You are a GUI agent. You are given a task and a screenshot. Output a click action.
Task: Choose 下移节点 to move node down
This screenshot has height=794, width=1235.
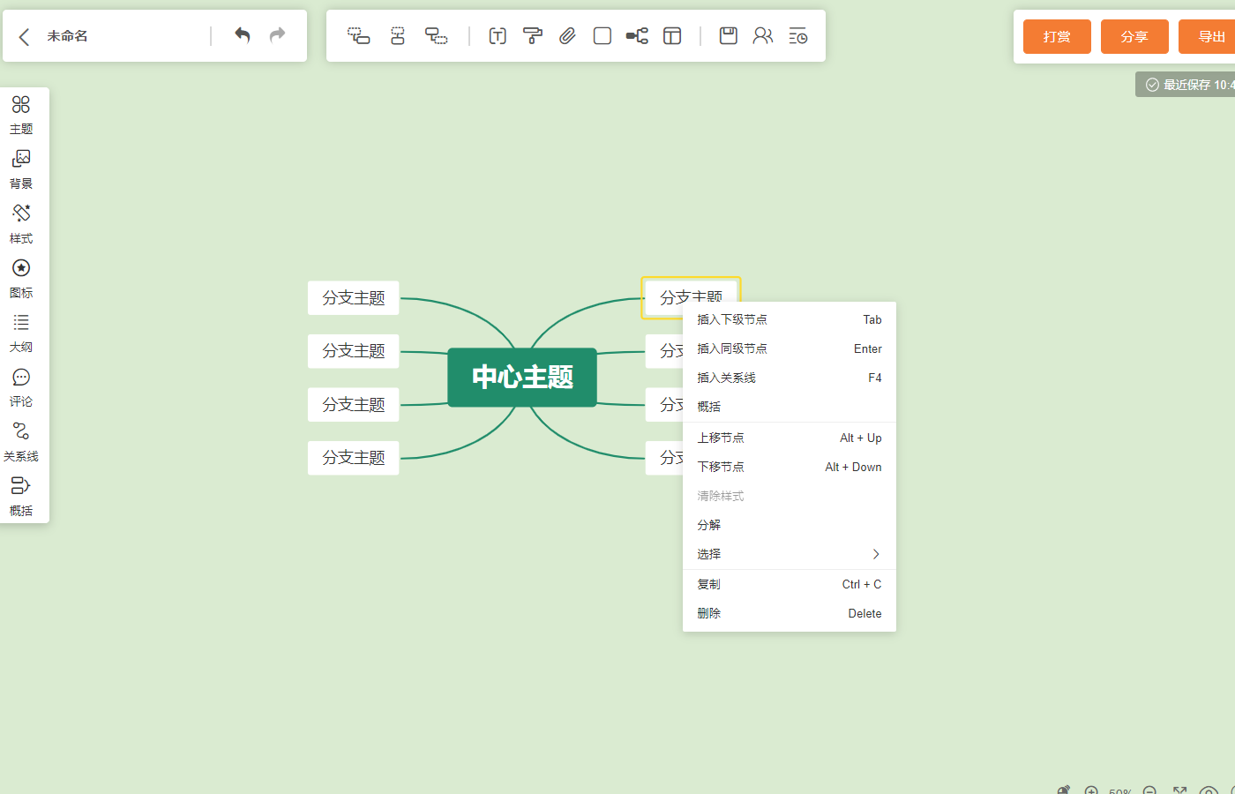[790, 467]
